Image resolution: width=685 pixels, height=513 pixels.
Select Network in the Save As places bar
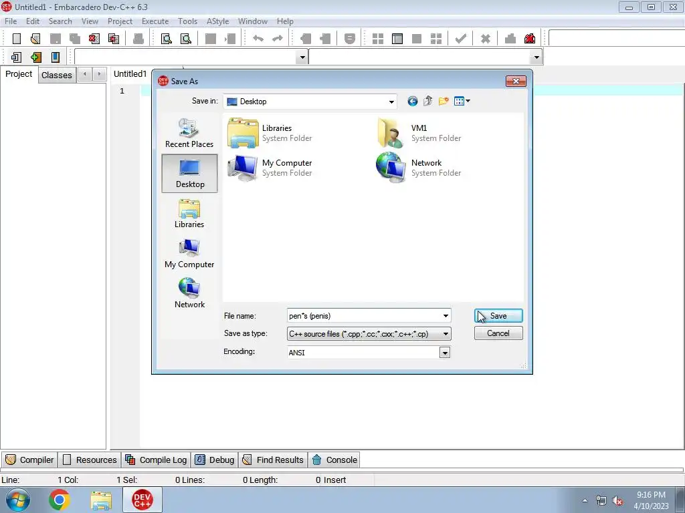pyautogui.click(x=189, y=294)
